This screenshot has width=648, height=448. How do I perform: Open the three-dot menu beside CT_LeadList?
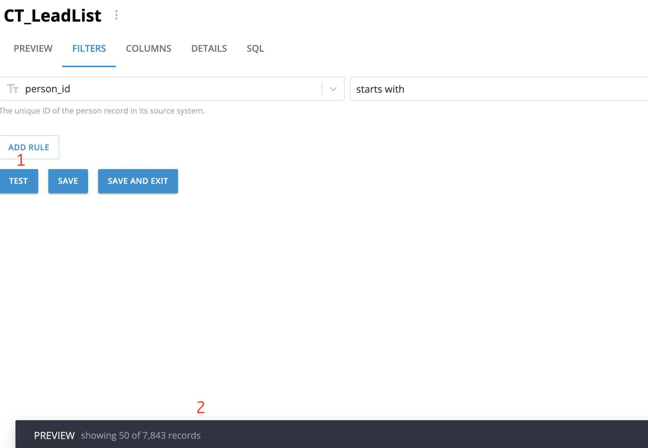point(116,15)
